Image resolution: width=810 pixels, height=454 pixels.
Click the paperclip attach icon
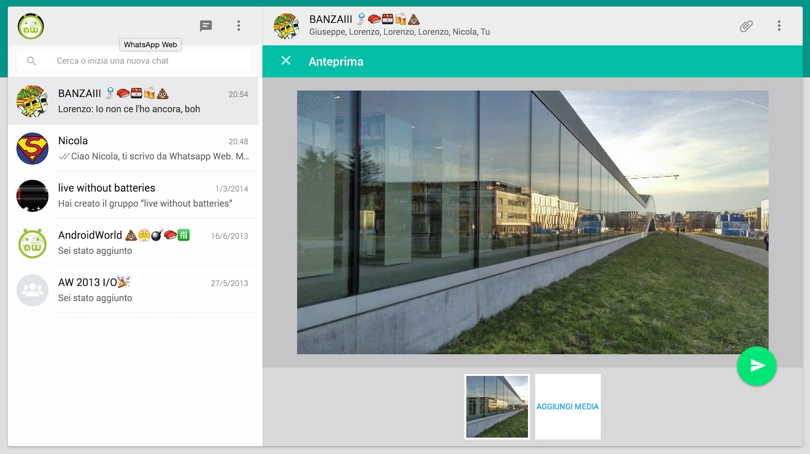[746, 26]
